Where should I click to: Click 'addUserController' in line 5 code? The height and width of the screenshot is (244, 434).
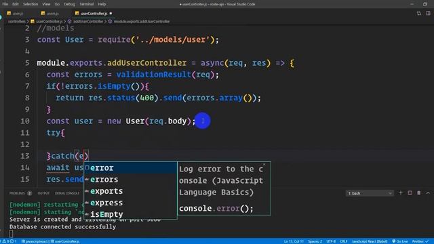[x=146, y=63]
